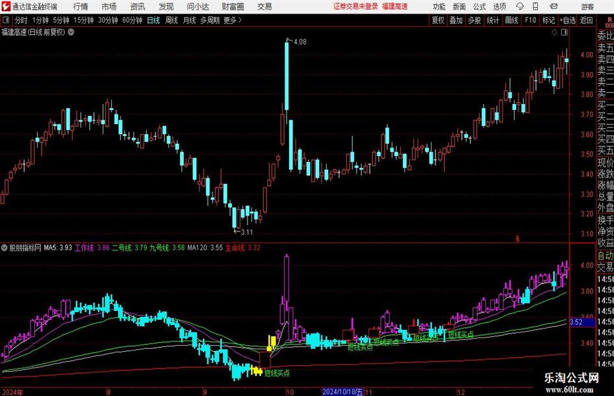
Task: Toggle the left sidebar panel icon
Action: [5, 20]
